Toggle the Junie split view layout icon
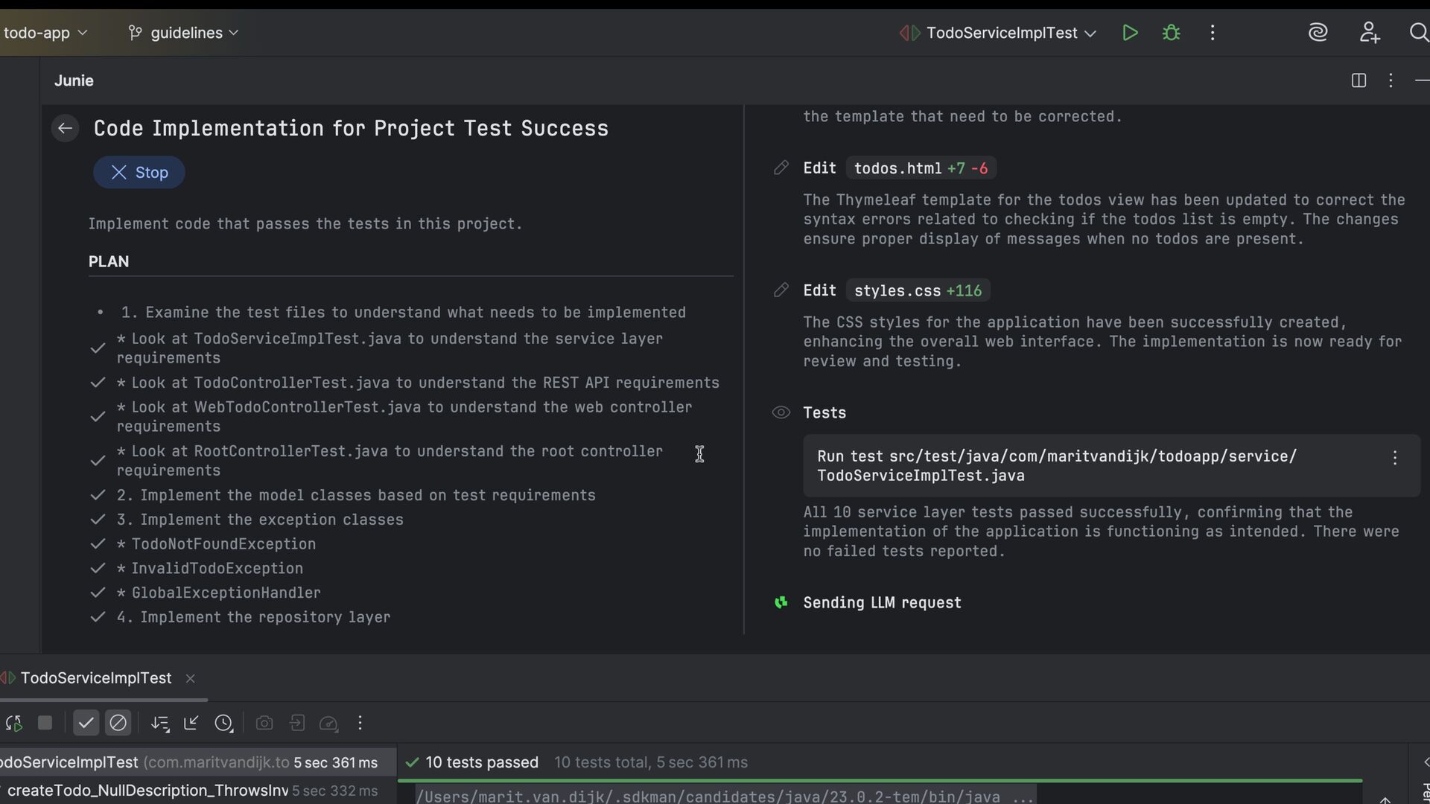 [x=1358, y=80]
